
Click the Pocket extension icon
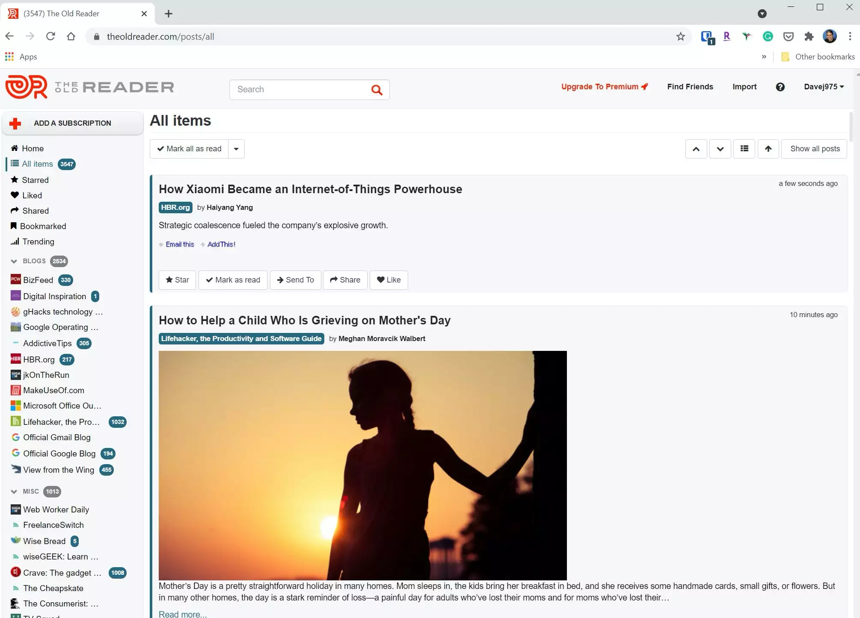[788, 37]
